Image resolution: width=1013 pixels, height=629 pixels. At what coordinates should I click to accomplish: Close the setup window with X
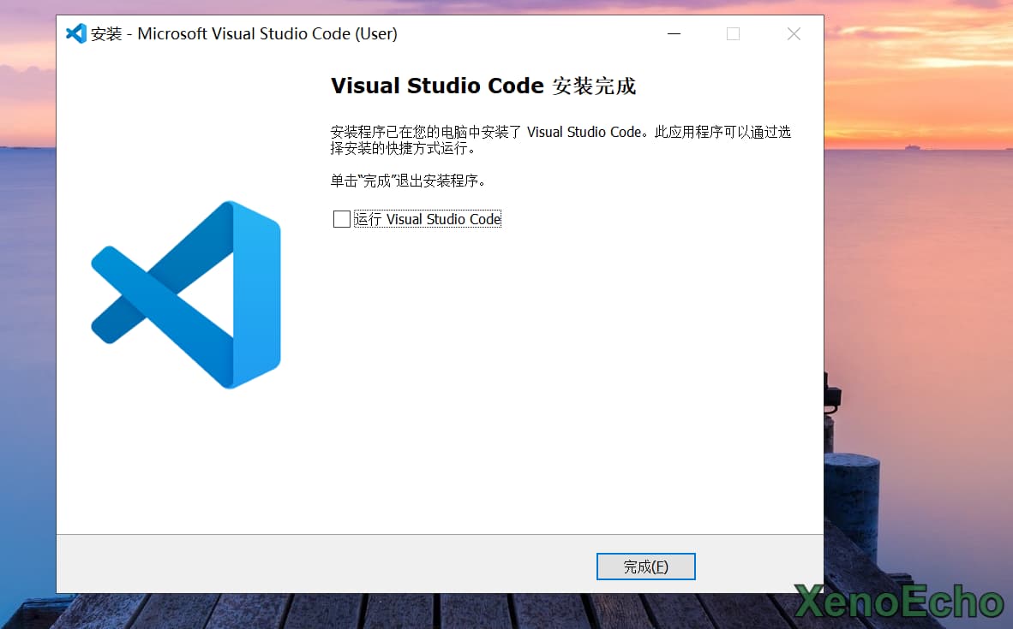pos(794,34)
